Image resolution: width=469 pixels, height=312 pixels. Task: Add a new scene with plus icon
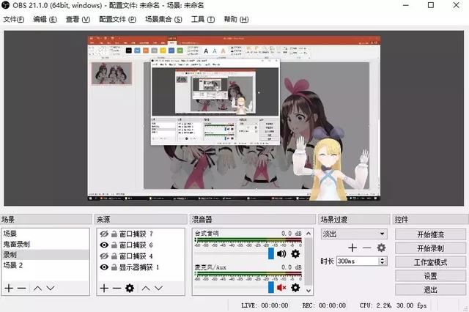tap(9, 289)
